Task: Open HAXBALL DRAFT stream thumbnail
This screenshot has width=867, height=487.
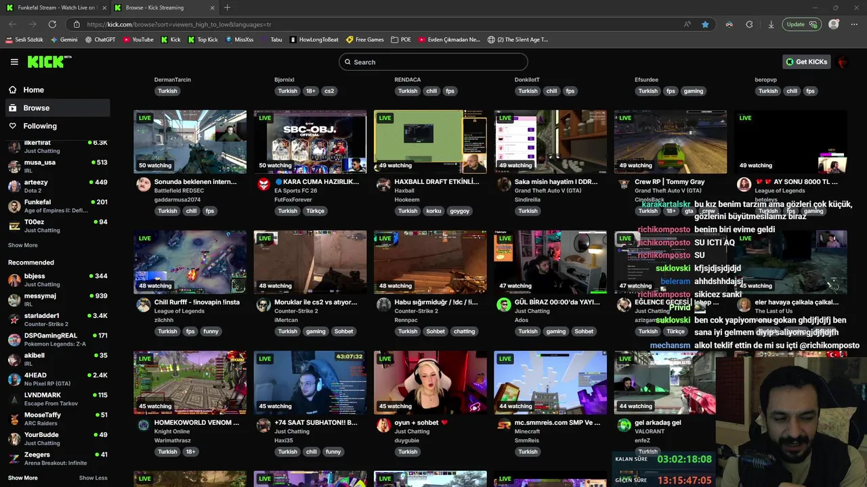Action: coord(430,142)
